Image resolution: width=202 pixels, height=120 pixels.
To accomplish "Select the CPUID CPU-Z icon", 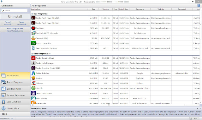I will 33,93.
